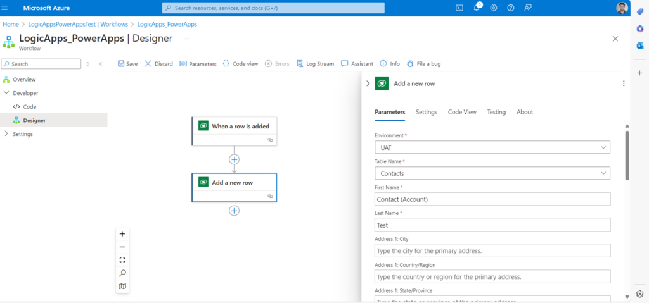The width and height of the screenshot is (649, 303).
Task: Click the Last Name field
Action: 492,225
